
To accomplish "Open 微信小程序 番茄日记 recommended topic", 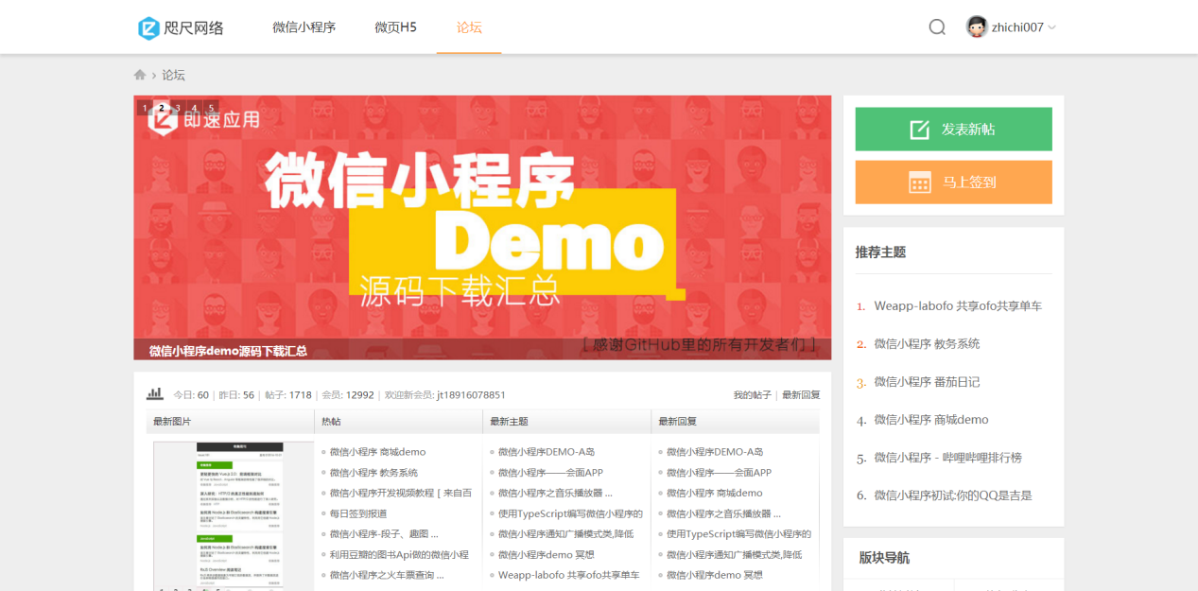I will pyautogui.click(x=927, y=382).
